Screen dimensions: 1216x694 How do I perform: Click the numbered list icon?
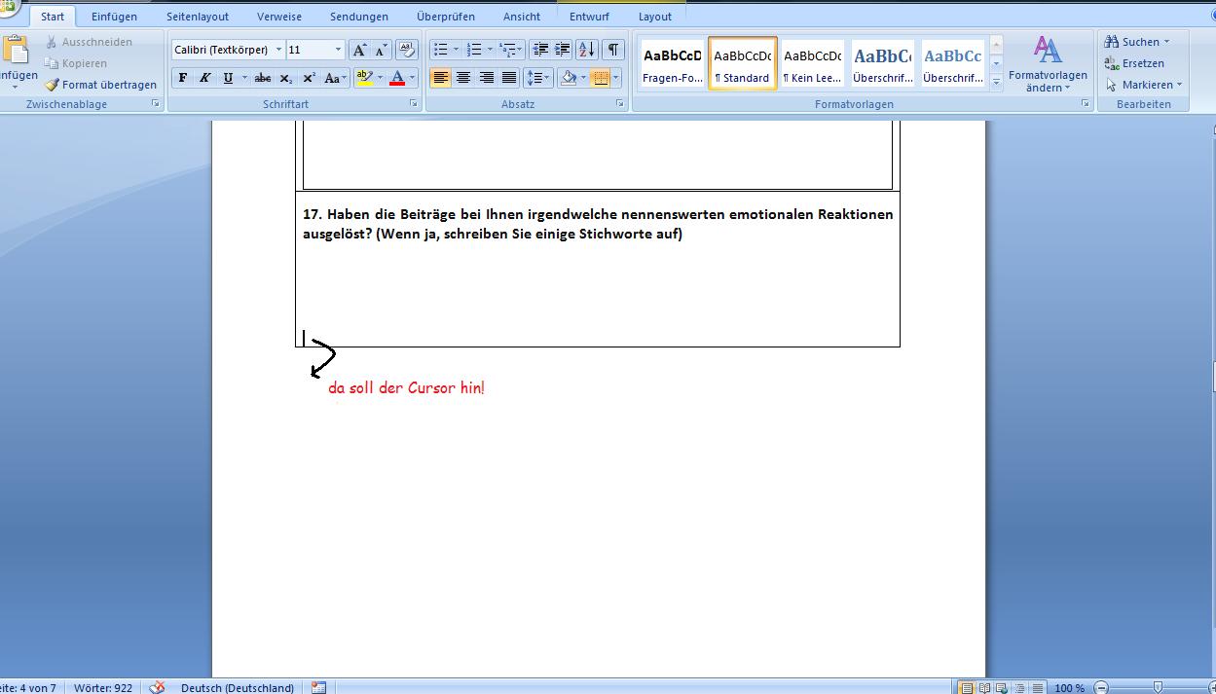[474, 50]
